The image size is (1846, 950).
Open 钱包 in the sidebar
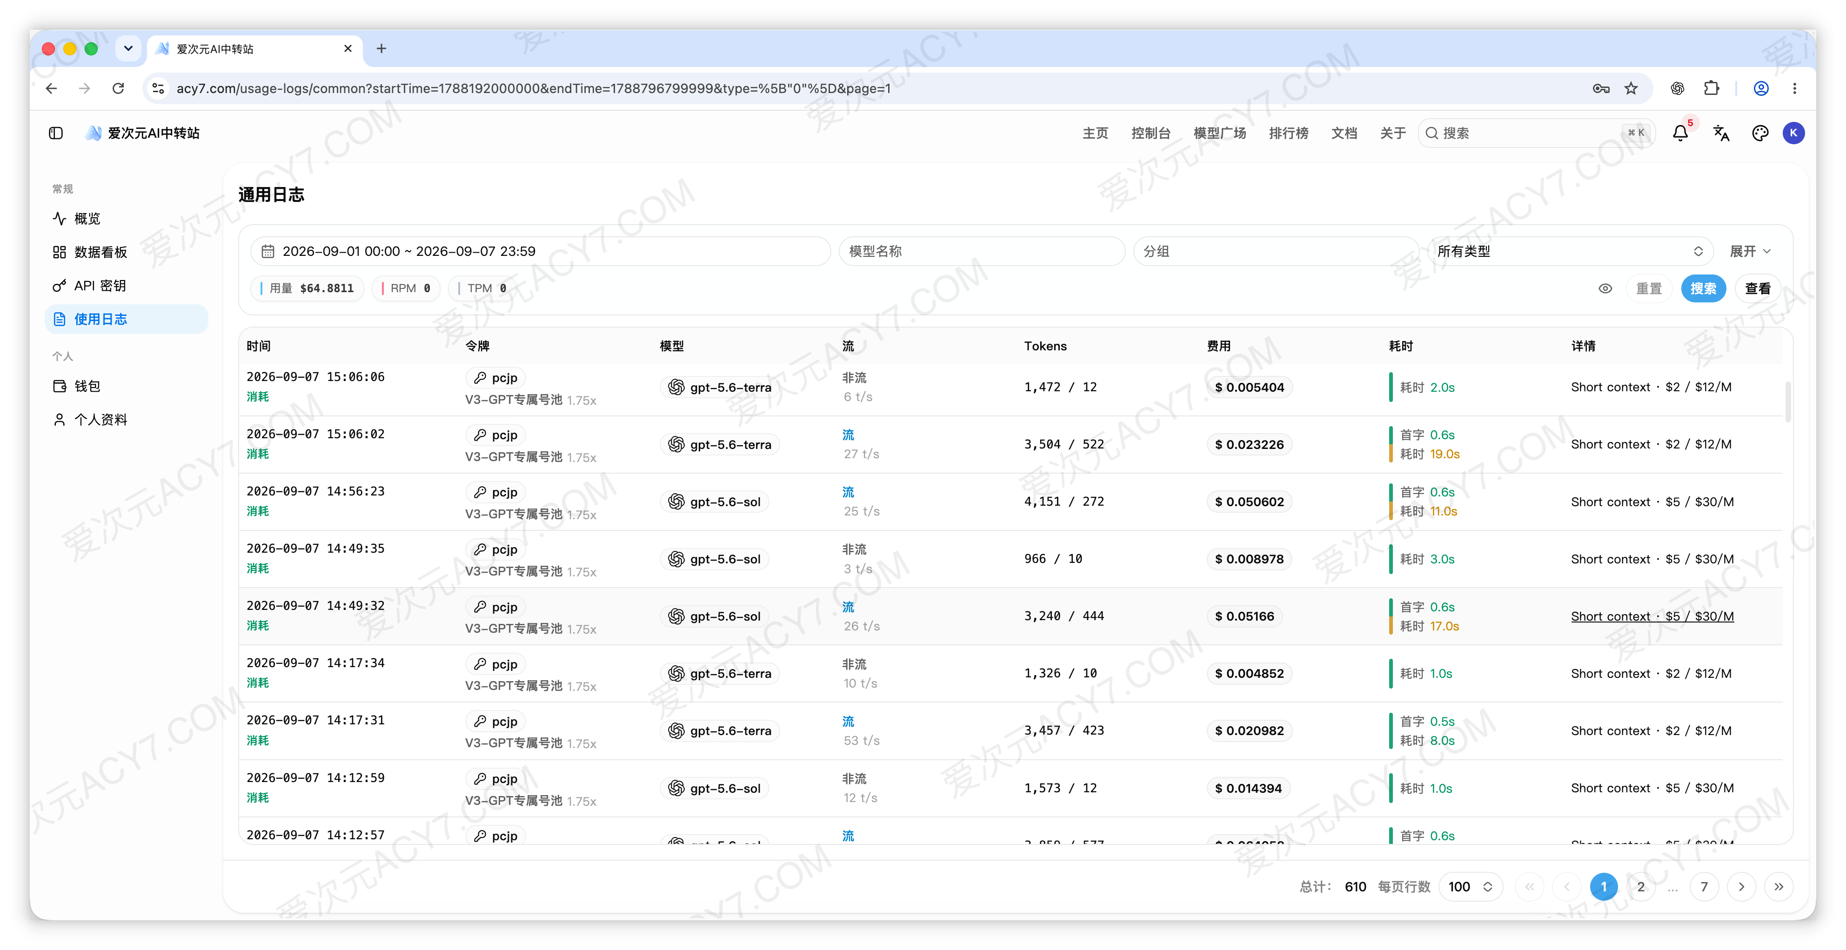126,386
